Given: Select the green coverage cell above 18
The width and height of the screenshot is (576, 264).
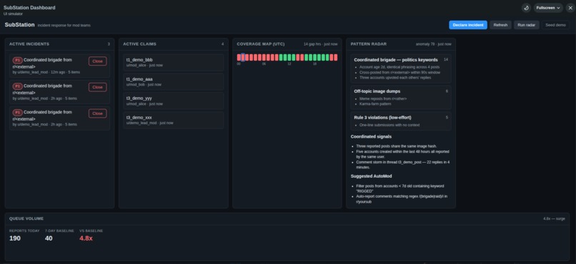Looking at the screenshot, I should (314, 57).
